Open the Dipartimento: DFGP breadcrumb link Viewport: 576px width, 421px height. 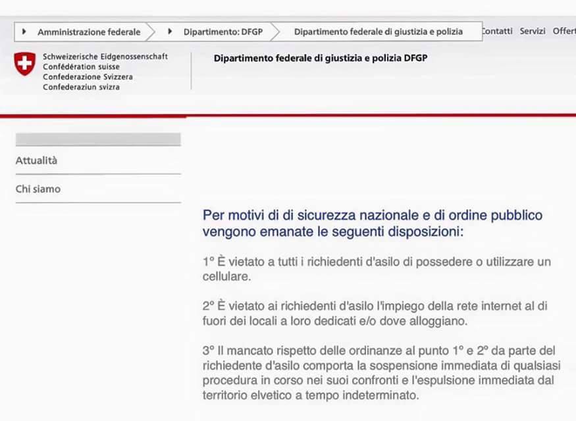point(223,32)
